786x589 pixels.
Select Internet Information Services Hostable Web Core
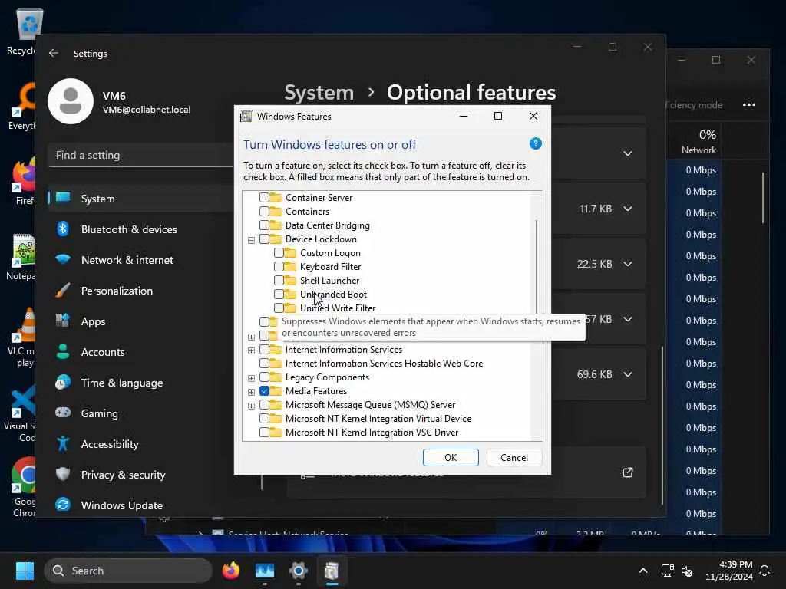tap(384, 363)
